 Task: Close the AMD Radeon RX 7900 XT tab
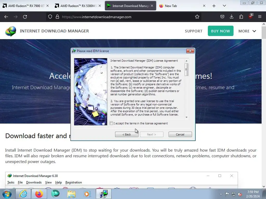point(48,6)
